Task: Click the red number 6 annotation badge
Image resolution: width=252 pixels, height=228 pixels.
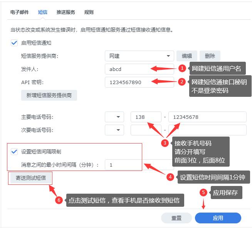Action: coord(59,200)
